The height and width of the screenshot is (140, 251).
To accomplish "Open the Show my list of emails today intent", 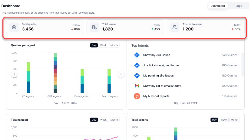I will pyautogui.click(x=162, y=86).
